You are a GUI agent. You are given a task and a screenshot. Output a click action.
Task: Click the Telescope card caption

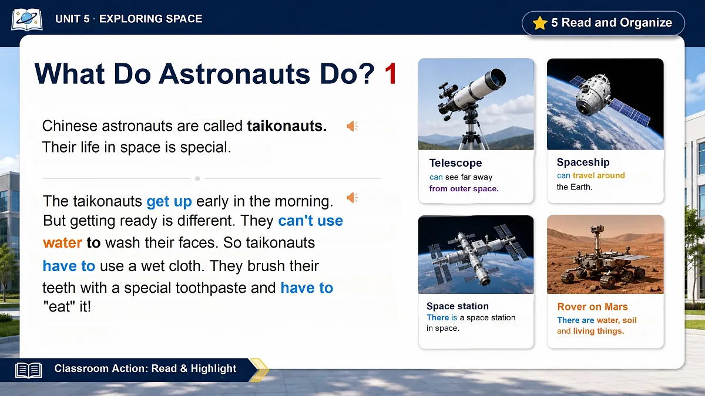(464, 182)
